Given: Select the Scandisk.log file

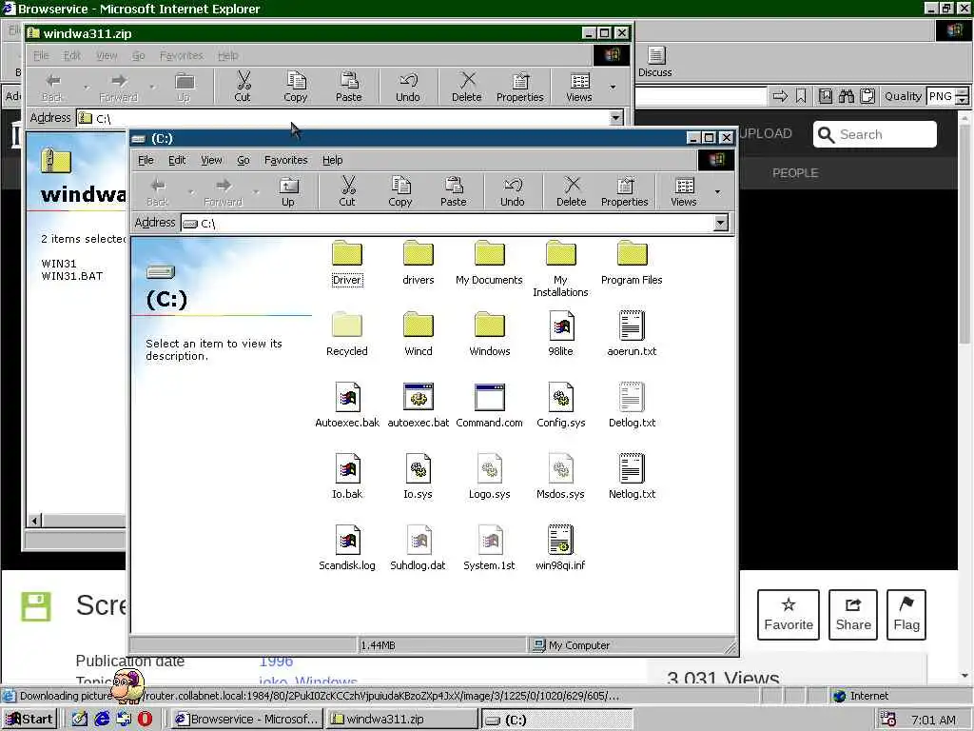Looking at the screenshot, I should 346,548.
